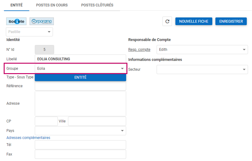252x161 pixels.
Task: Click the Enregistrer button
Action: point(231,21)
